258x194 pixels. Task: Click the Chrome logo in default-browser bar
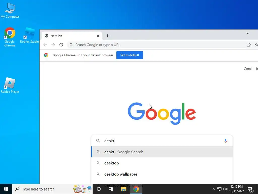pyautogui.click(x=46, y=55)
